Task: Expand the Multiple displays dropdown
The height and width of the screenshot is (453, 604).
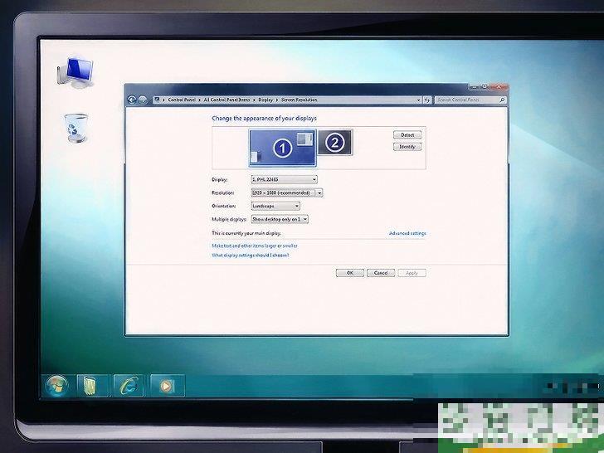Action: [280, 219]
